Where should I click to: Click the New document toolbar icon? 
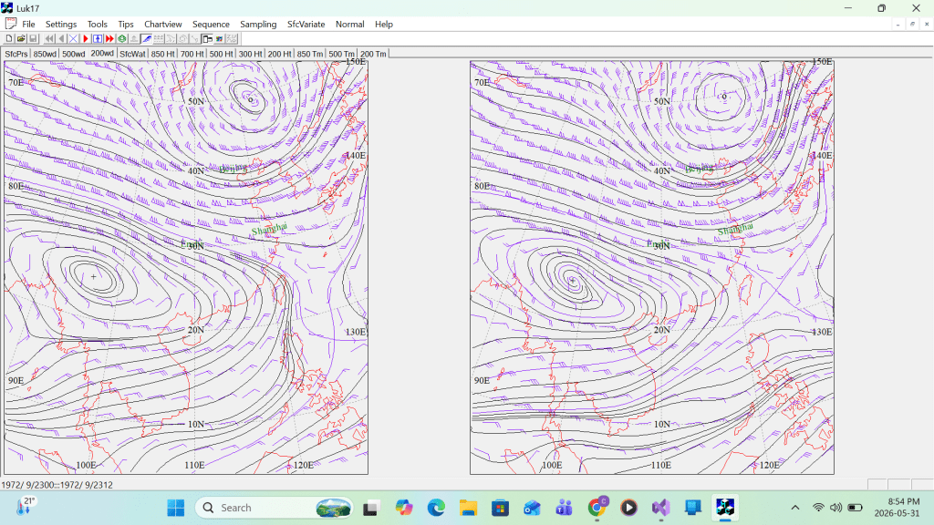point(9,38)
